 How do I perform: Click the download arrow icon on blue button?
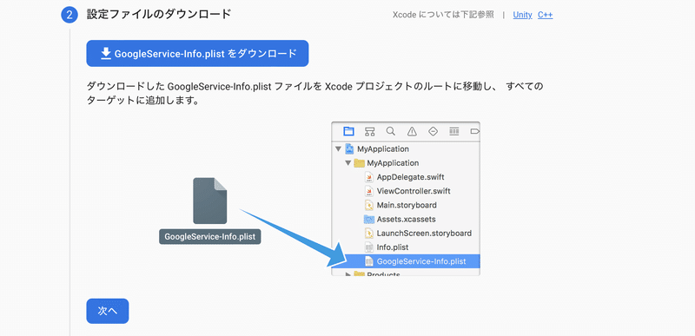(x=105, y=54)
